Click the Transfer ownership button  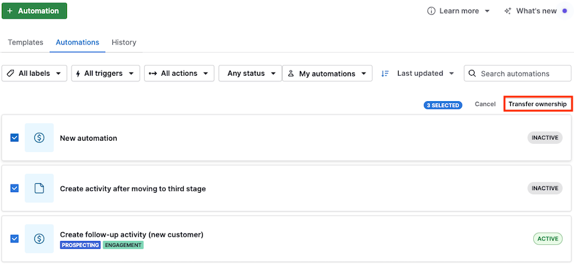click(538, 104)
